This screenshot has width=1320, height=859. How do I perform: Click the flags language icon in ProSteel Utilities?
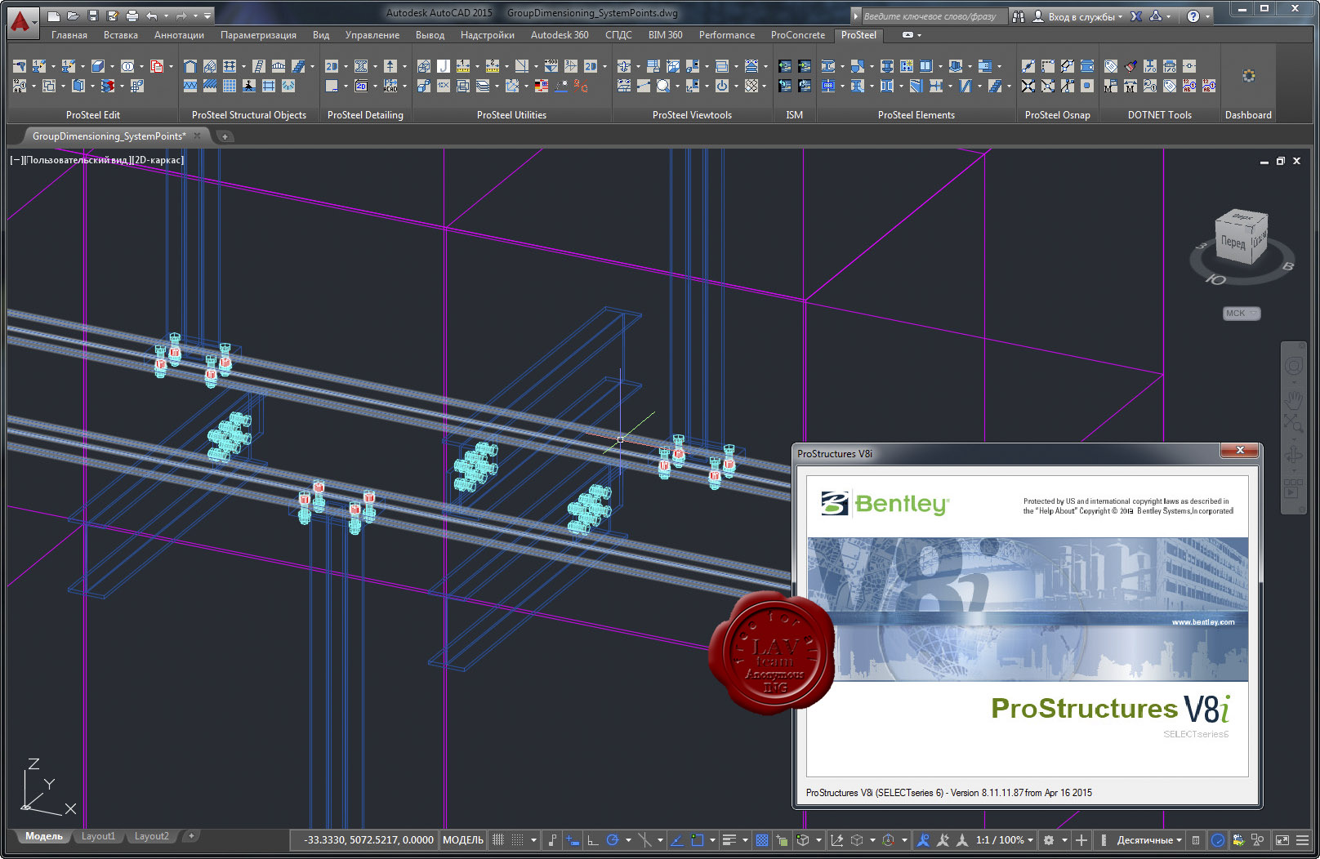(x=542, y=86)
